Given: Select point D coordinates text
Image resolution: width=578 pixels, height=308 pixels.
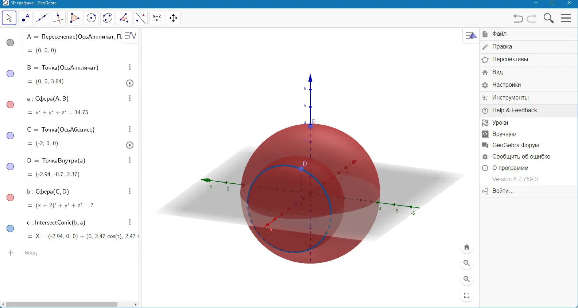Looking at the screenshot, I should point(58,174).
